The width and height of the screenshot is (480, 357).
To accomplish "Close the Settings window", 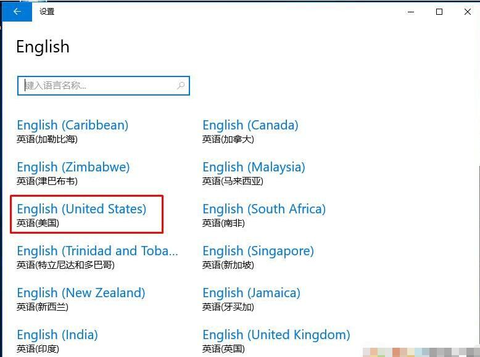I will pyautogui.click(x=467, y=11).
